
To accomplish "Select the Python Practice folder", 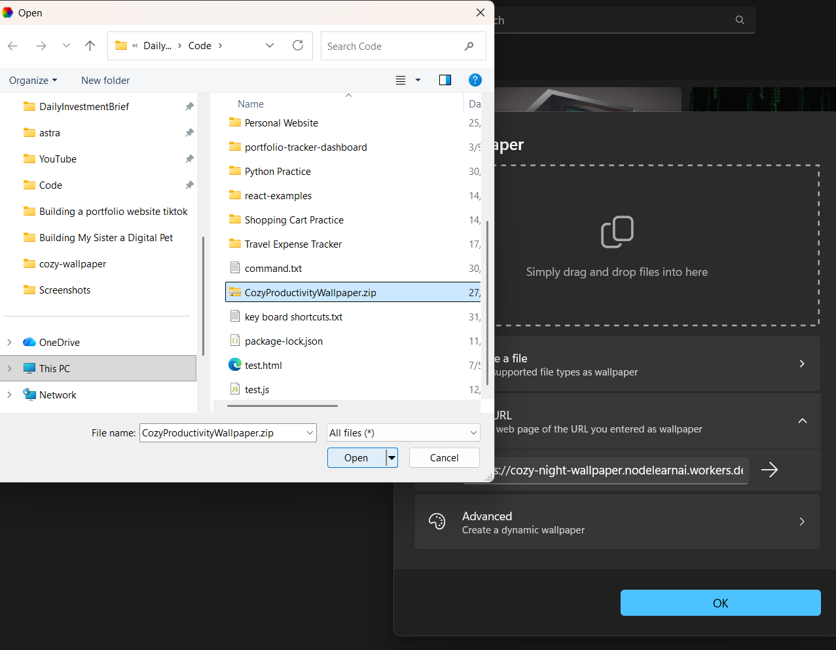I will pyautogui.click(x=278, y=172).
